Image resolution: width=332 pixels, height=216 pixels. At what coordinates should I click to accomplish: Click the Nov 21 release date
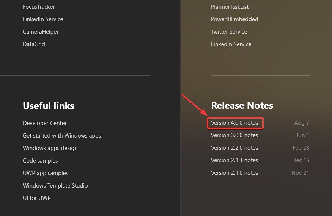(300, 173)
